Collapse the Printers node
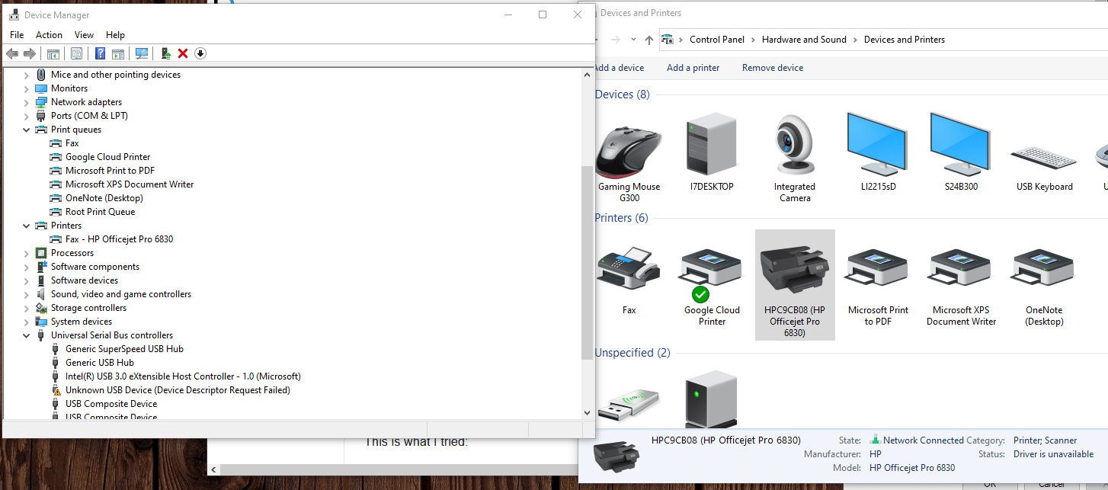 27,226
